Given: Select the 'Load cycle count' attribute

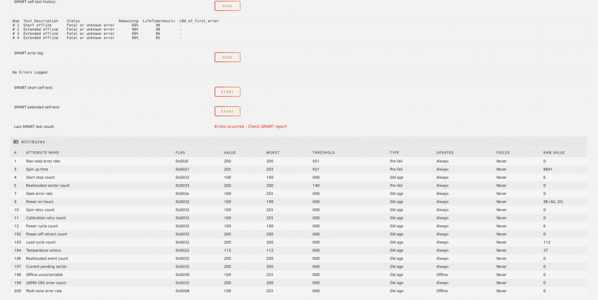Looking at the screenshot, I should [41, 242].
